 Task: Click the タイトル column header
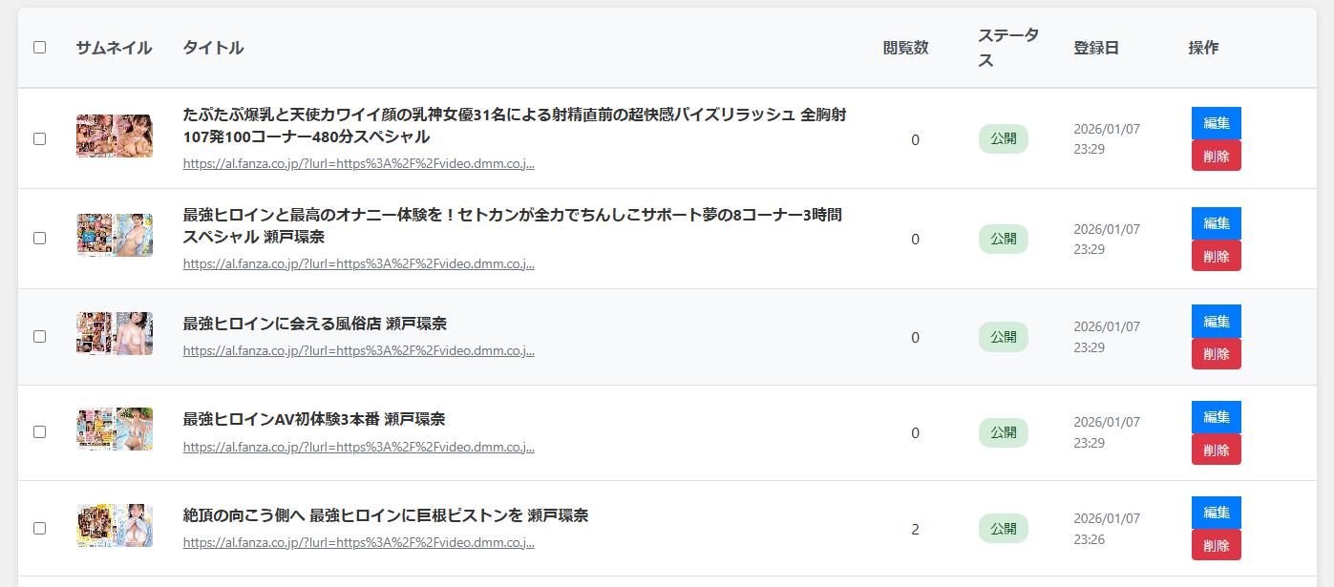213,48
